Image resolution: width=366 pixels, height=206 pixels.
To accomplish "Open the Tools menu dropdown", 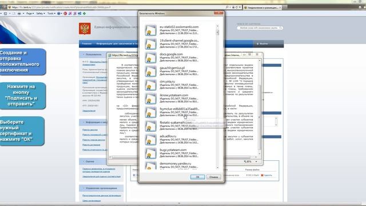I will click(x=51, y=14).
